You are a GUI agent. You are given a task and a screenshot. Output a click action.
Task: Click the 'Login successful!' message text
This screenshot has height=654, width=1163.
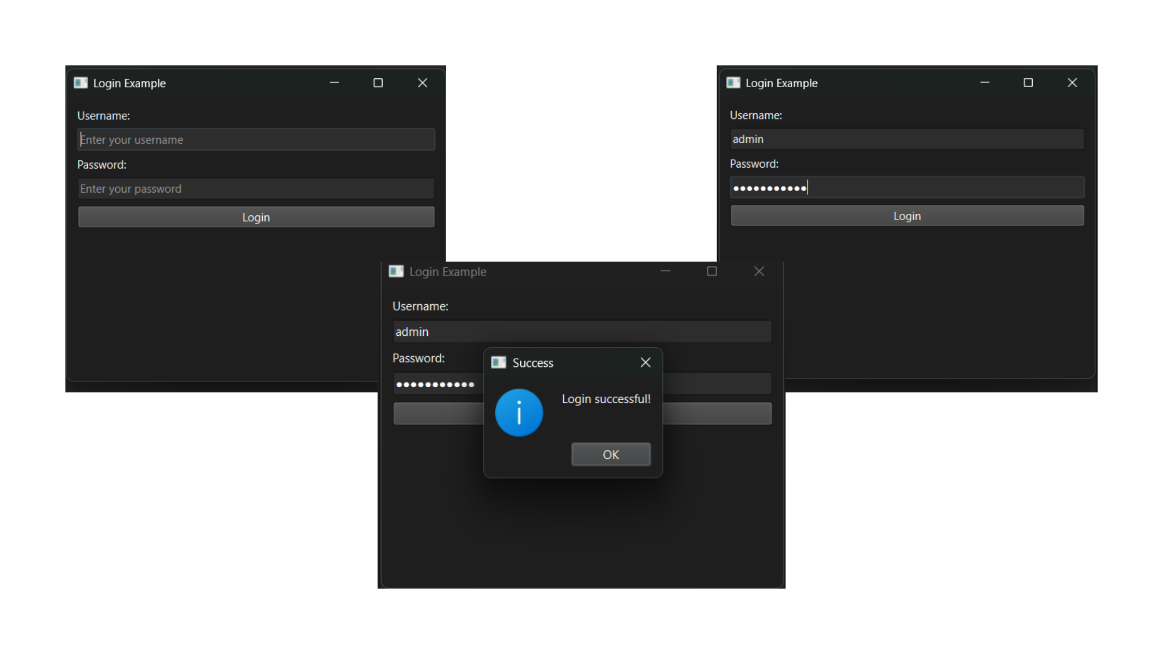click(606, 399)
